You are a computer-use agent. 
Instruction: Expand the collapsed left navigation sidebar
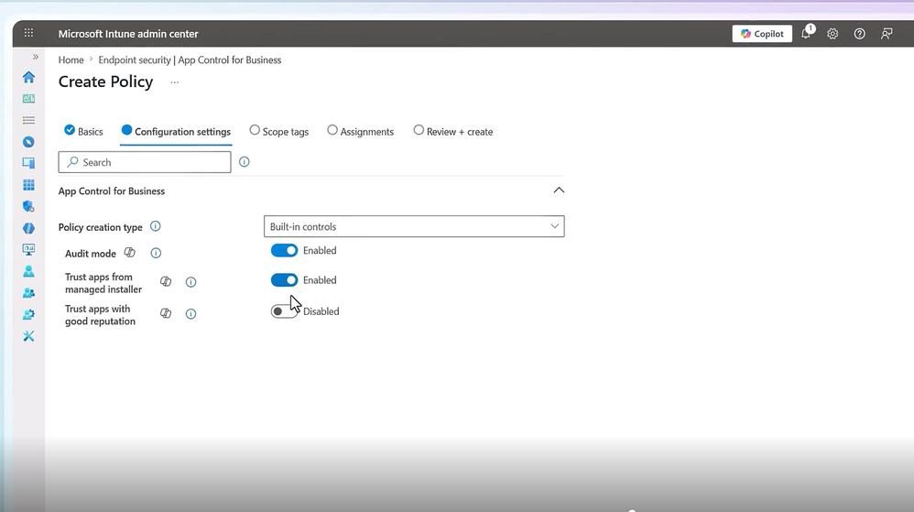click(x=35, y=57)
